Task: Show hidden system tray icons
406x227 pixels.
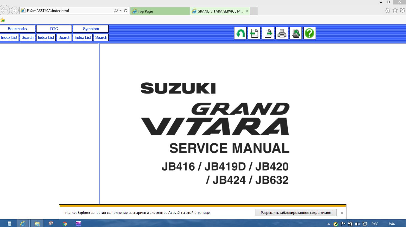Action: tap(329, 224)
